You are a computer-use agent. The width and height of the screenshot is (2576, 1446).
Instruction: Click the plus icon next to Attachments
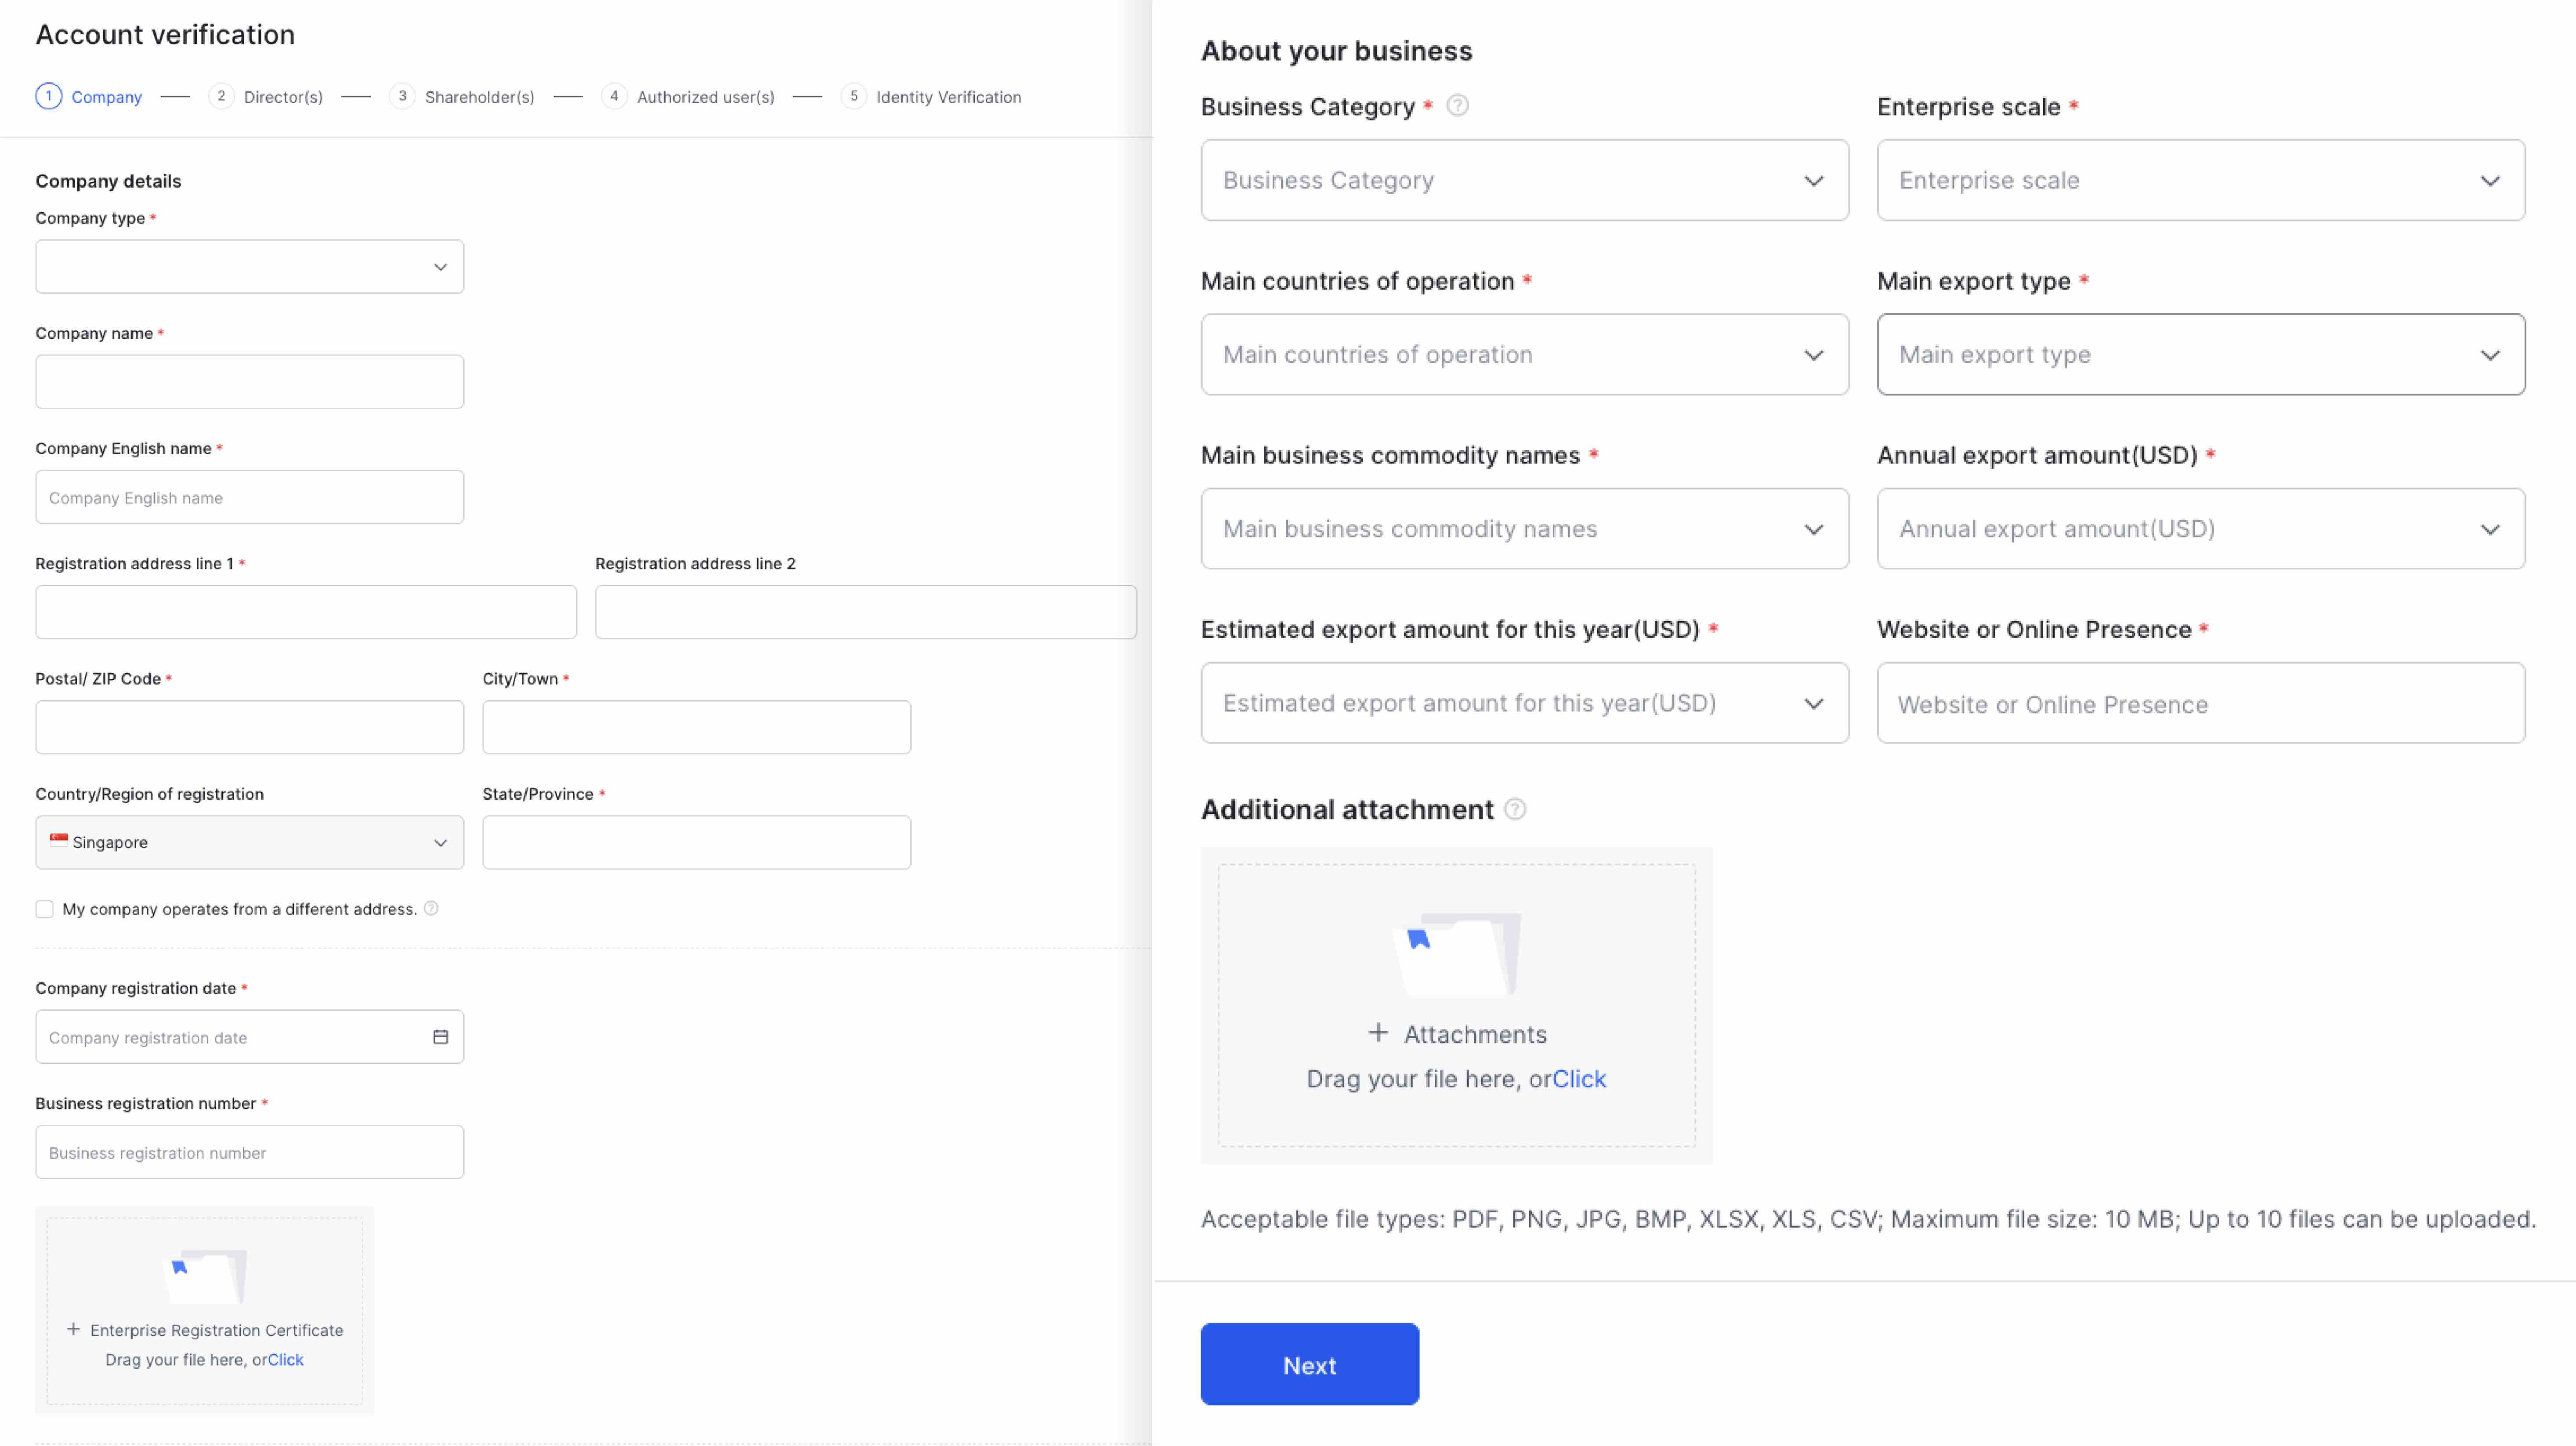pos(1378,1033)
